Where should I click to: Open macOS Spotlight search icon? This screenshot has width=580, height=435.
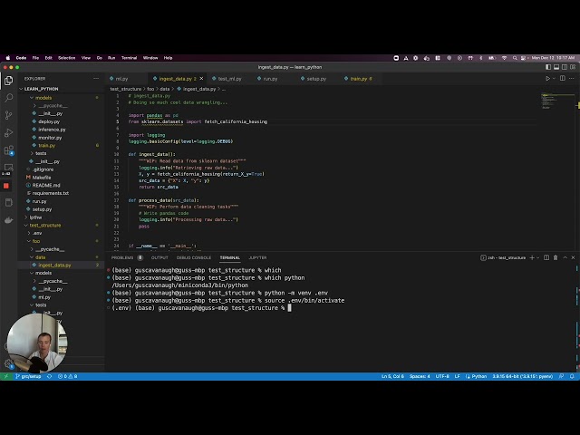click(x=515, y=58)
